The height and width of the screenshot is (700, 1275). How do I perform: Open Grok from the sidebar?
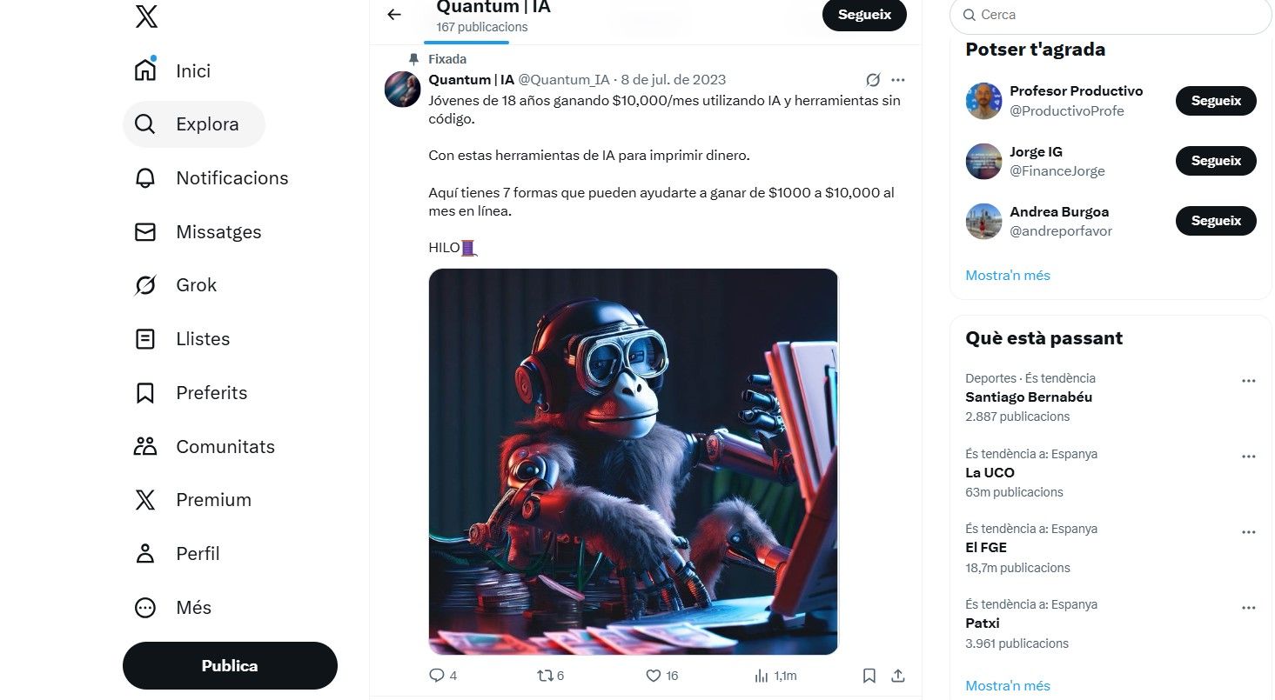[196, 285]
